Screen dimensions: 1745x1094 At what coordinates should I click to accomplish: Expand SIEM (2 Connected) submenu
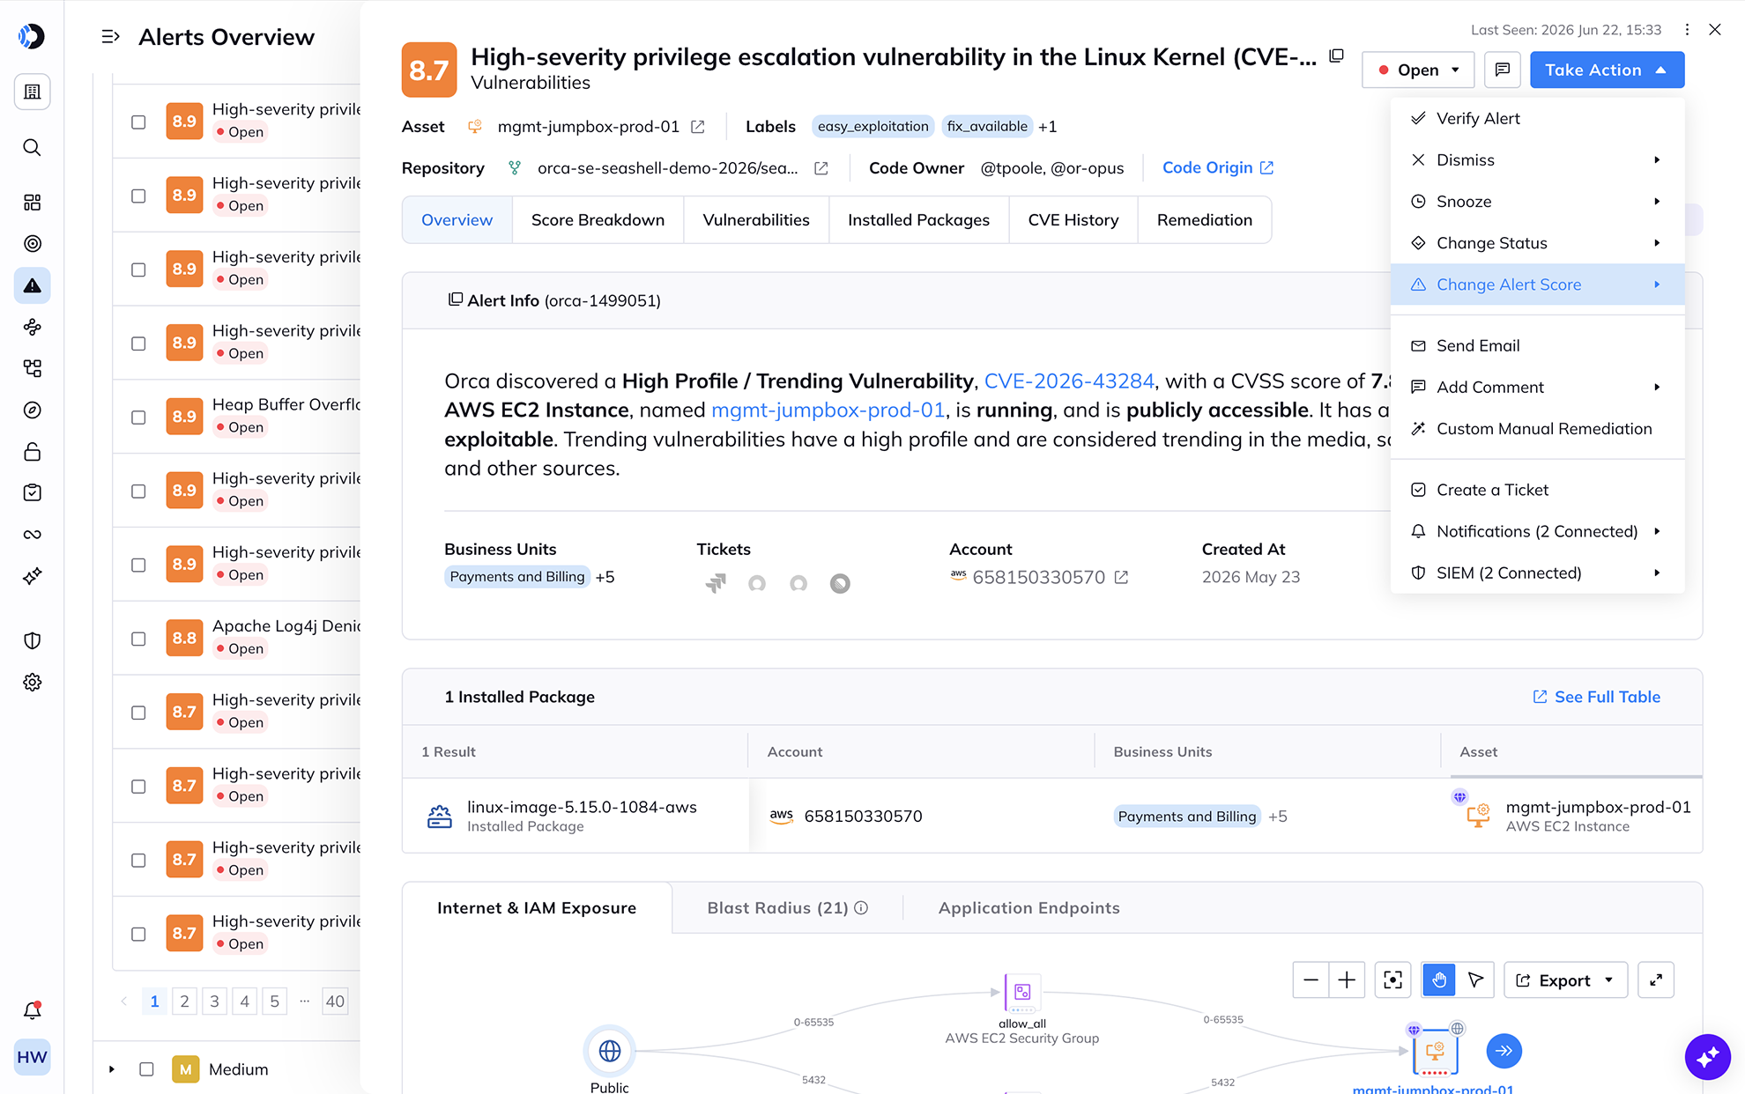click(1537, 573)
